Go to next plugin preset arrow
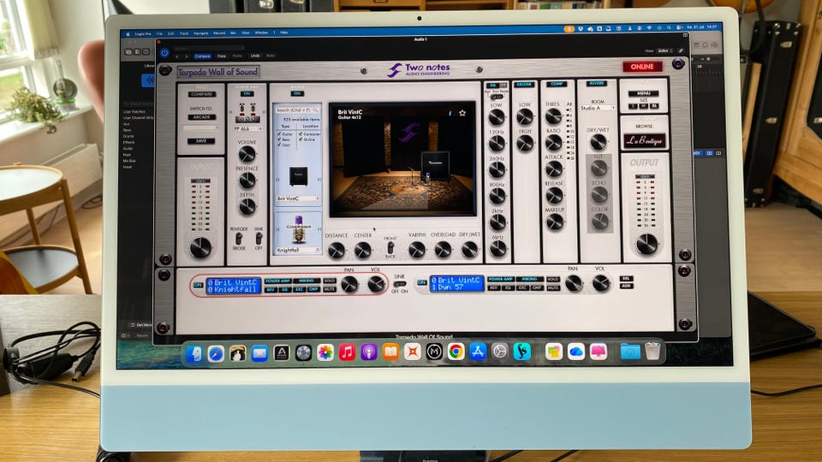 [x=186, y=56]
